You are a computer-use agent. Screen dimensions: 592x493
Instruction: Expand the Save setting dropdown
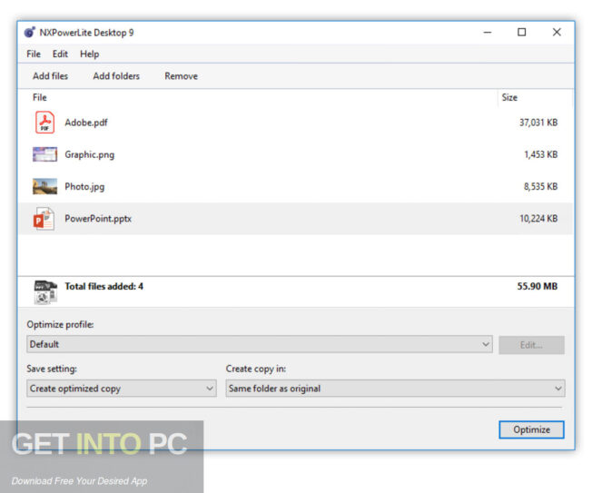point(122,389)
